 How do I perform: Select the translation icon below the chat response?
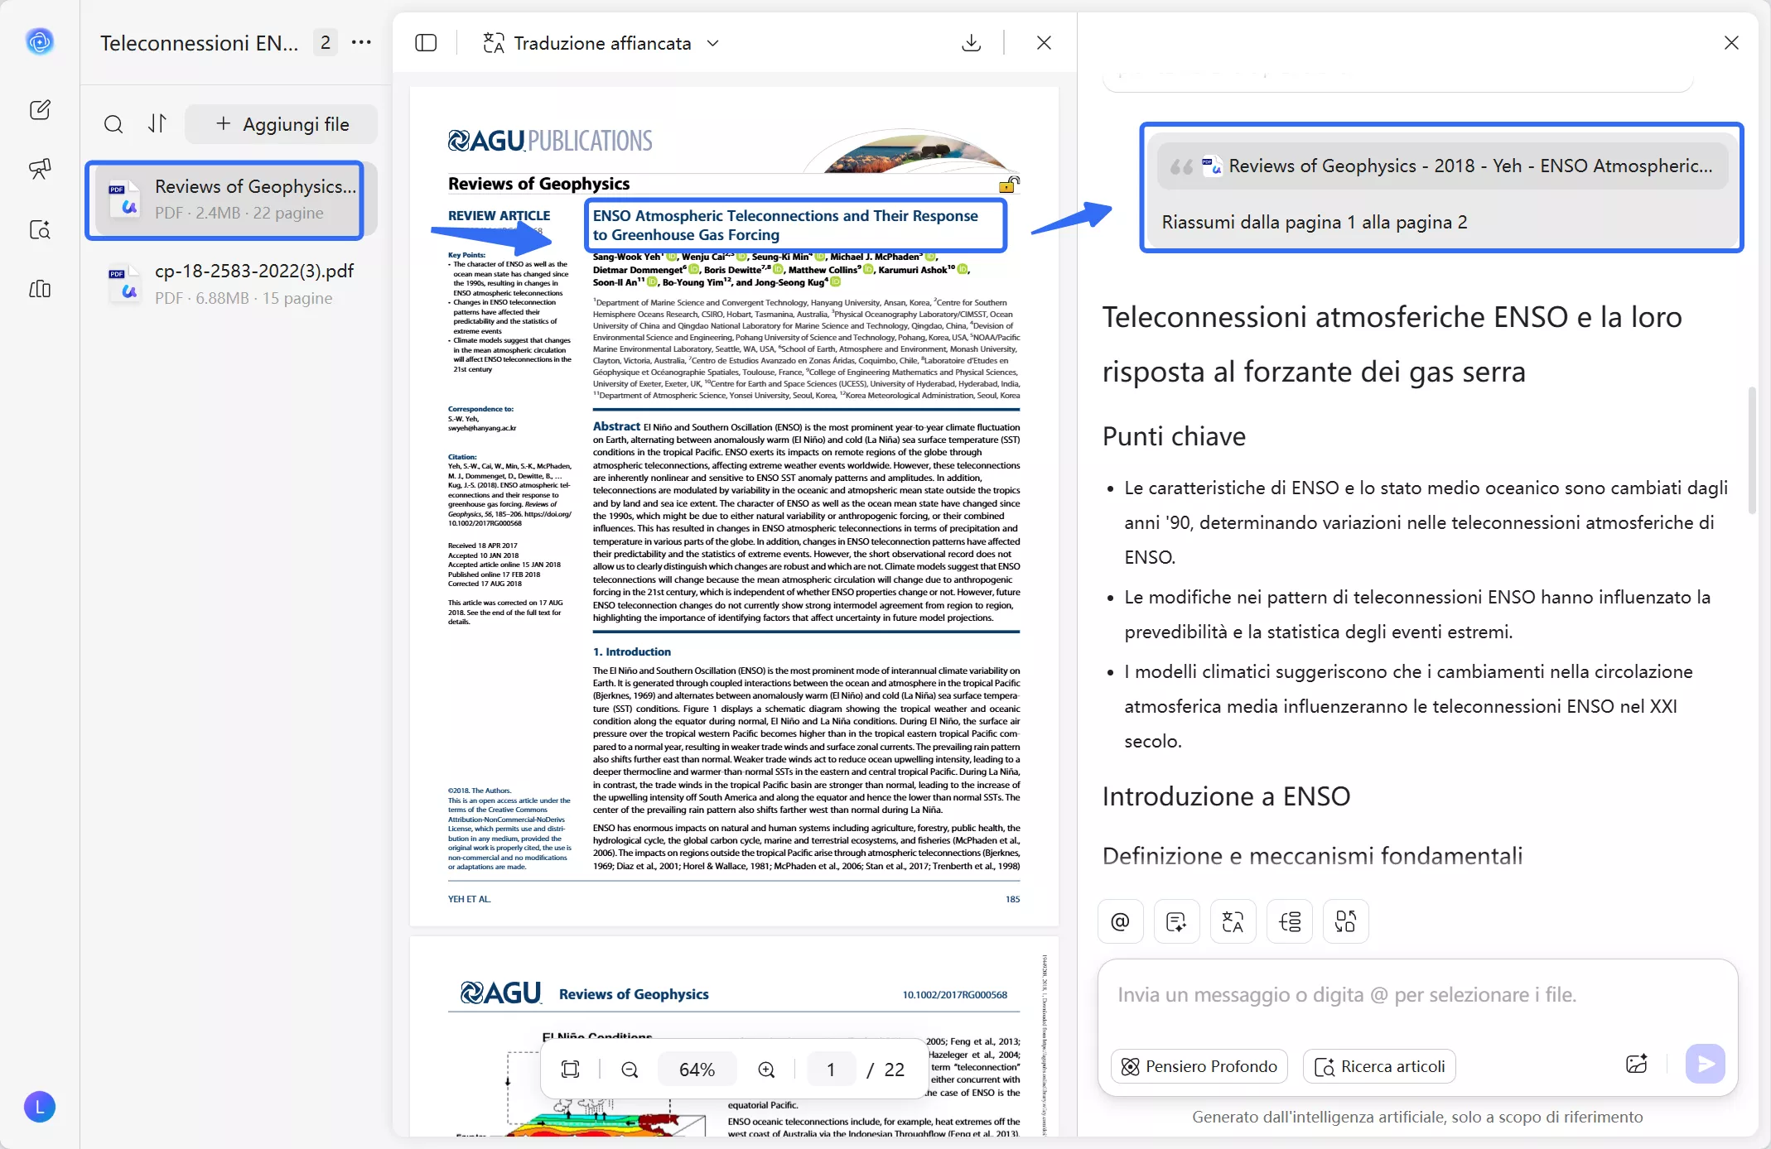pos(1233,921)
